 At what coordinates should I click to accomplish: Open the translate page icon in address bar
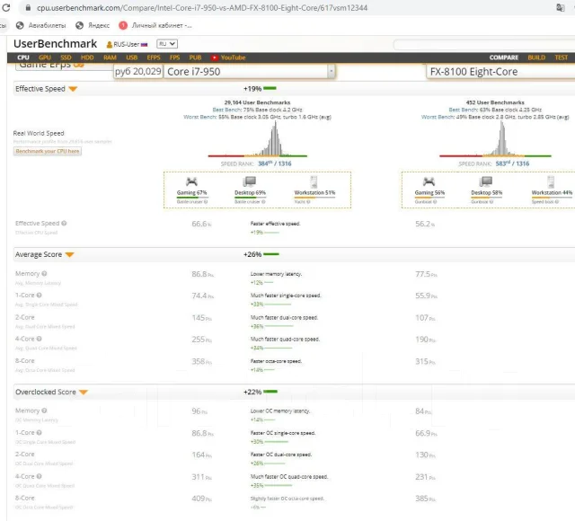560,7
